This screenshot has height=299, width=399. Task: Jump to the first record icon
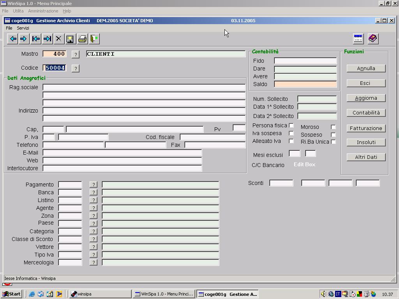(36, 39)
